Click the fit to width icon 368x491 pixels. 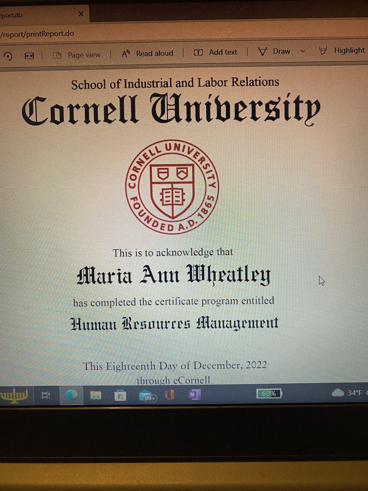click(x=28, y=56)
